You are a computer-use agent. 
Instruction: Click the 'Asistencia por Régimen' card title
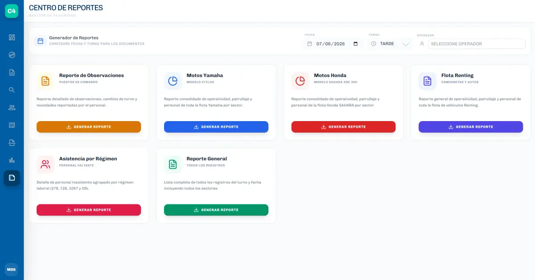(88, 158)
